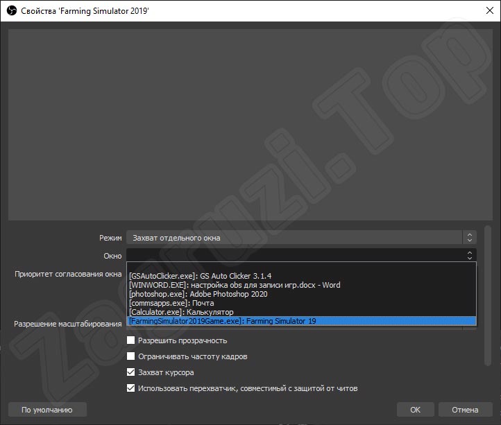Enable Разрешить прозрачность checkbox
Image resolution: width=501 pixels, height=425 pixels.
[130, 340]
